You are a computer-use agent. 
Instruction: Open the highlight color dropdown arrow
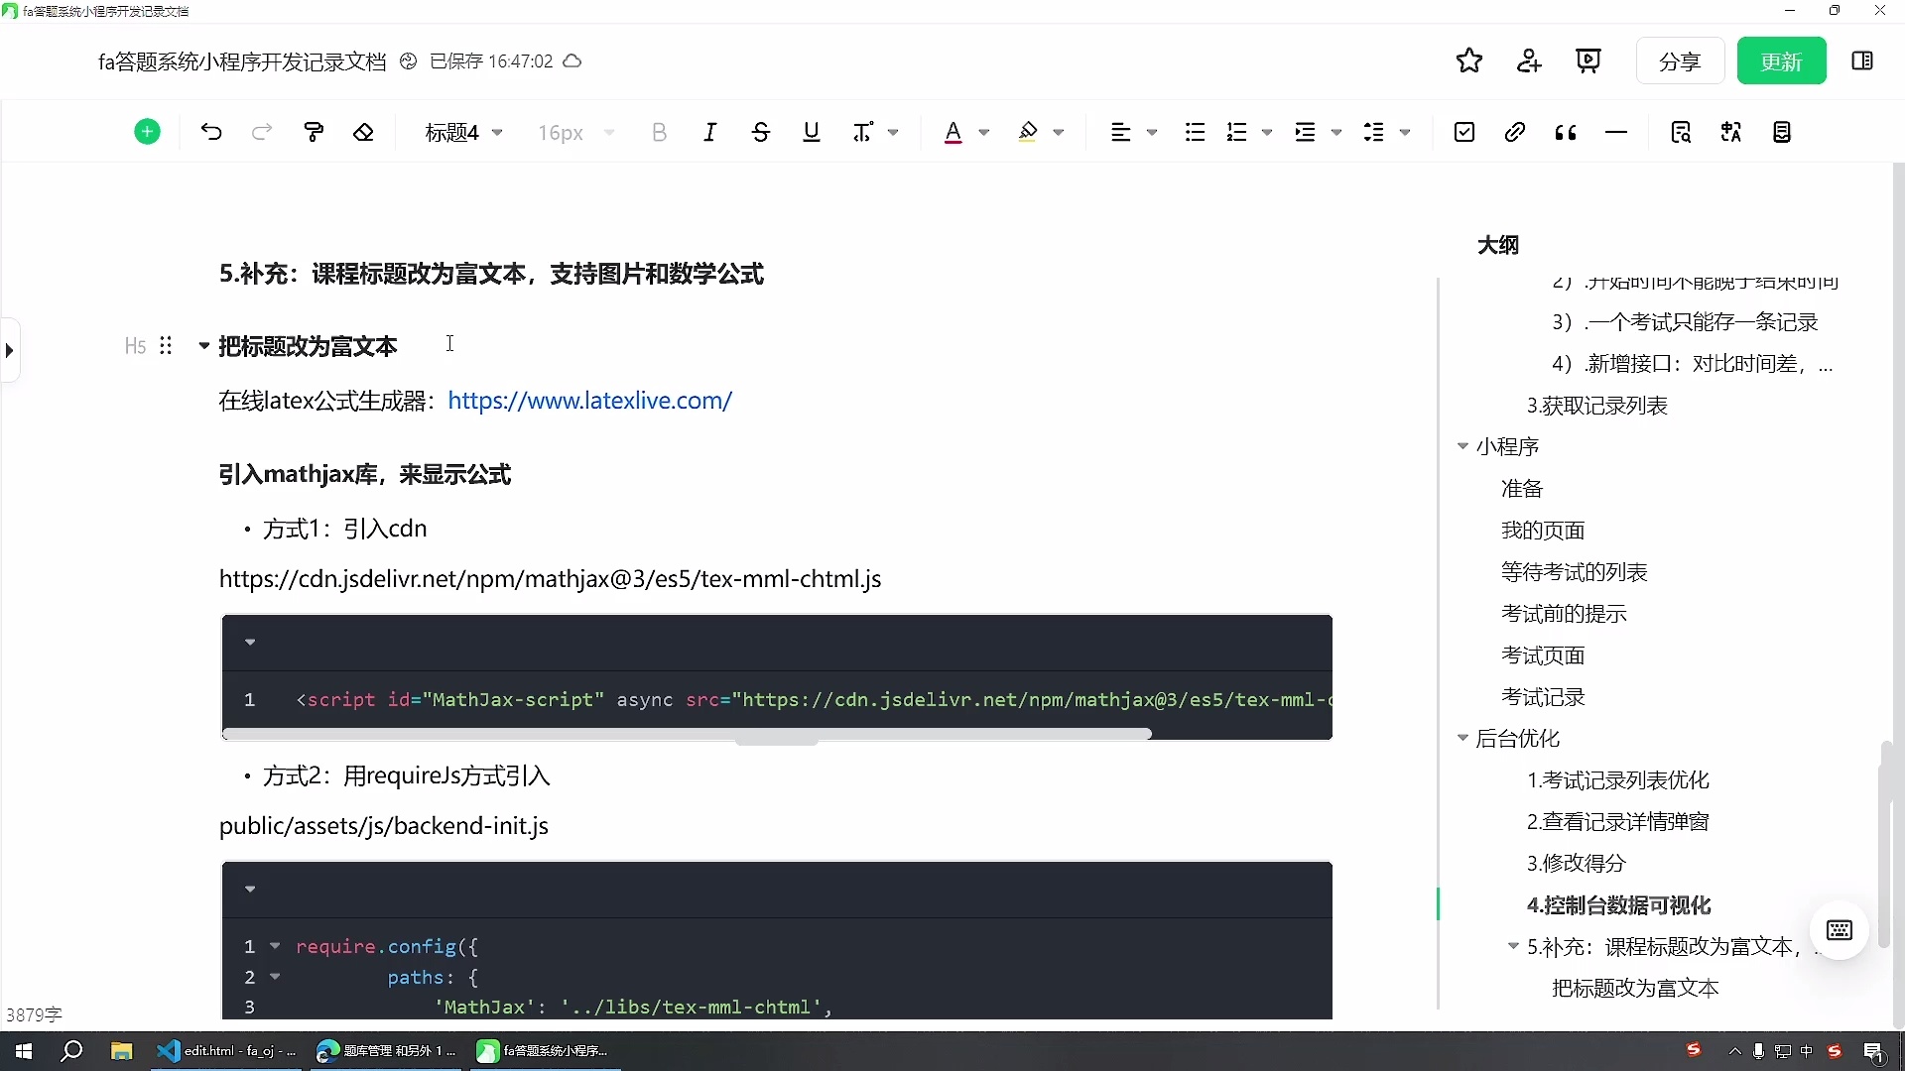1059,133
